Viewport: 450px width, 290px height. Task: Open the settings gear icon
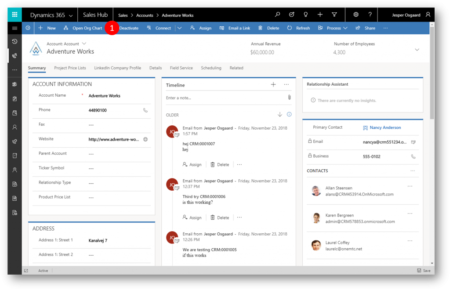356,14
